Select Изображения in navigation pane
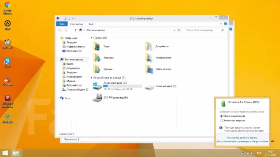The width and height of the screenshot is (280, 157). [x=72, y=77]
